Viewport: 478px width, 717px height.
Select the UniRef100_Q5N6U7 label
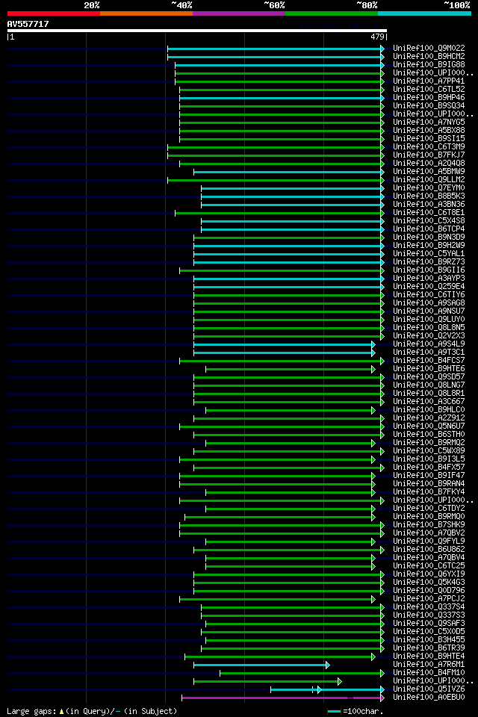pos(429,426)
